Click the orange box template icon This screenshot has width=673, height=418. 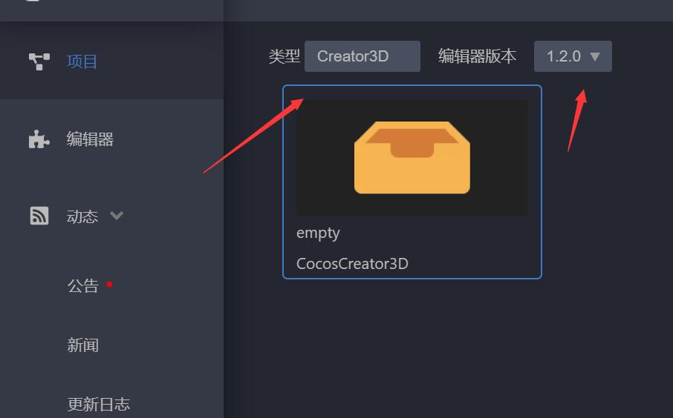pos(412,157)
